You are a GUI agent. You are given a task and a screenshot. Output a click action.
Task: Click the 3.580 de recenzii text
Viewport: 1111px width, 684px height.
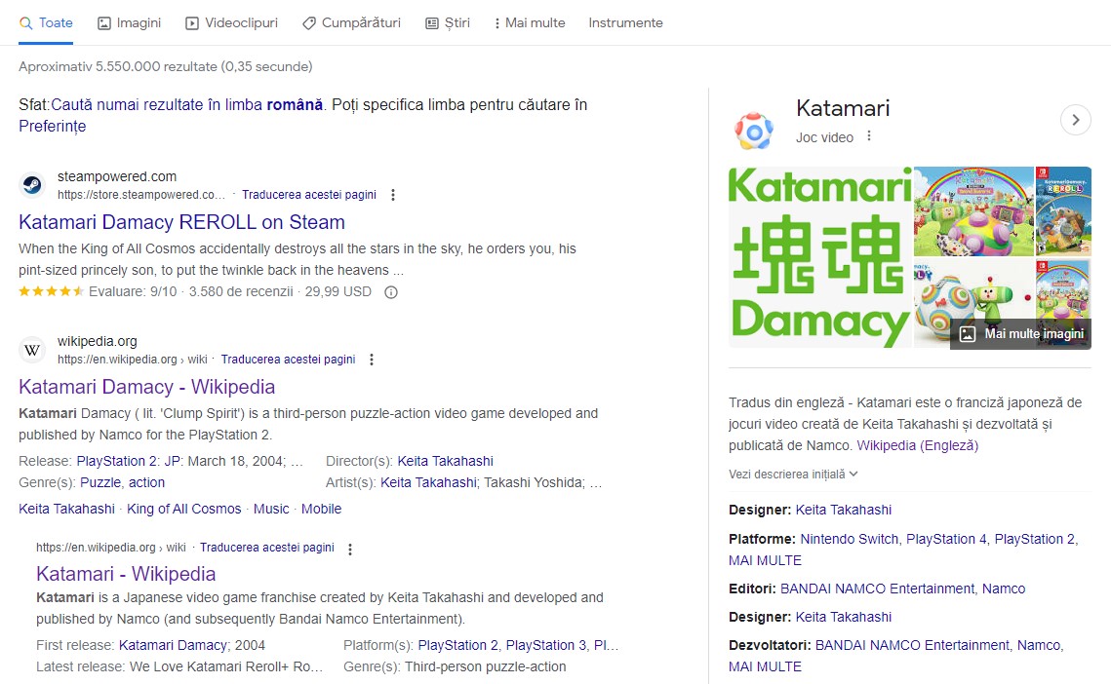[241, 291]
